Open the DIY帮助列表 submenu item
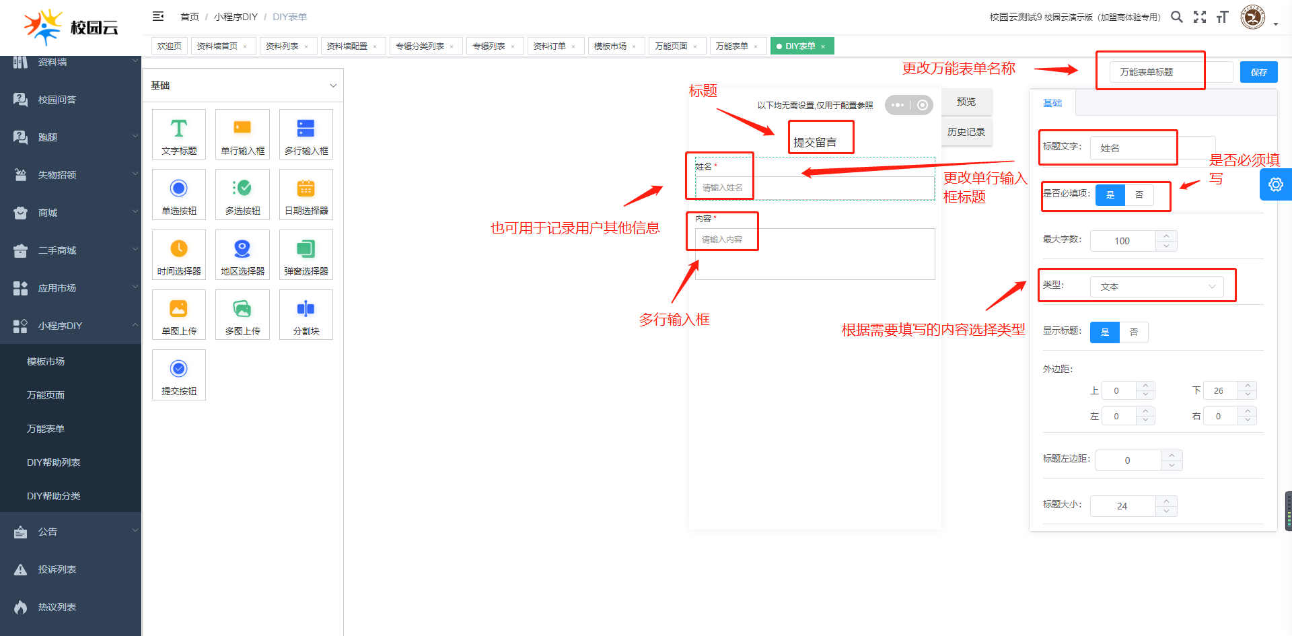 click(71, 462)
